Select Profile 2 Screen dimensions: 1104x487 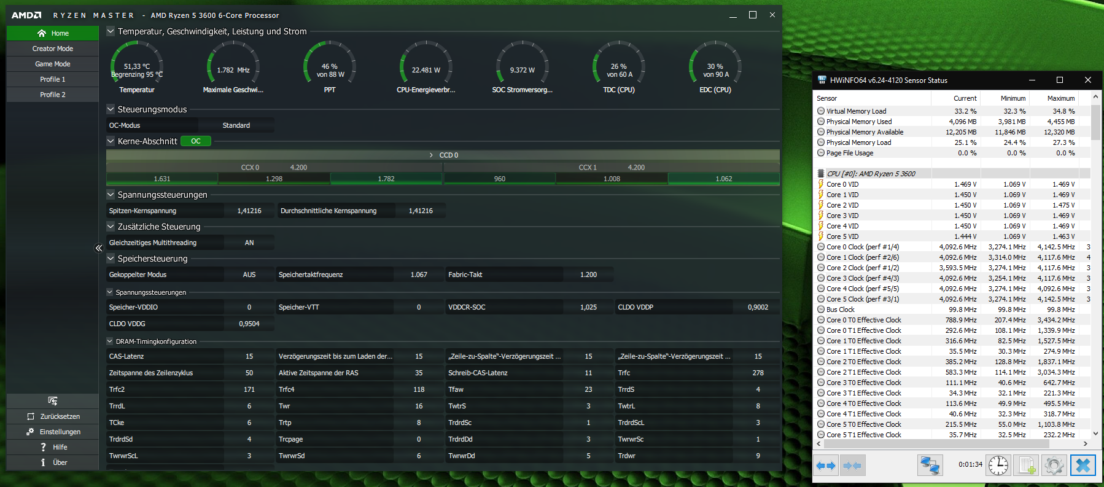tap(53, 95)
